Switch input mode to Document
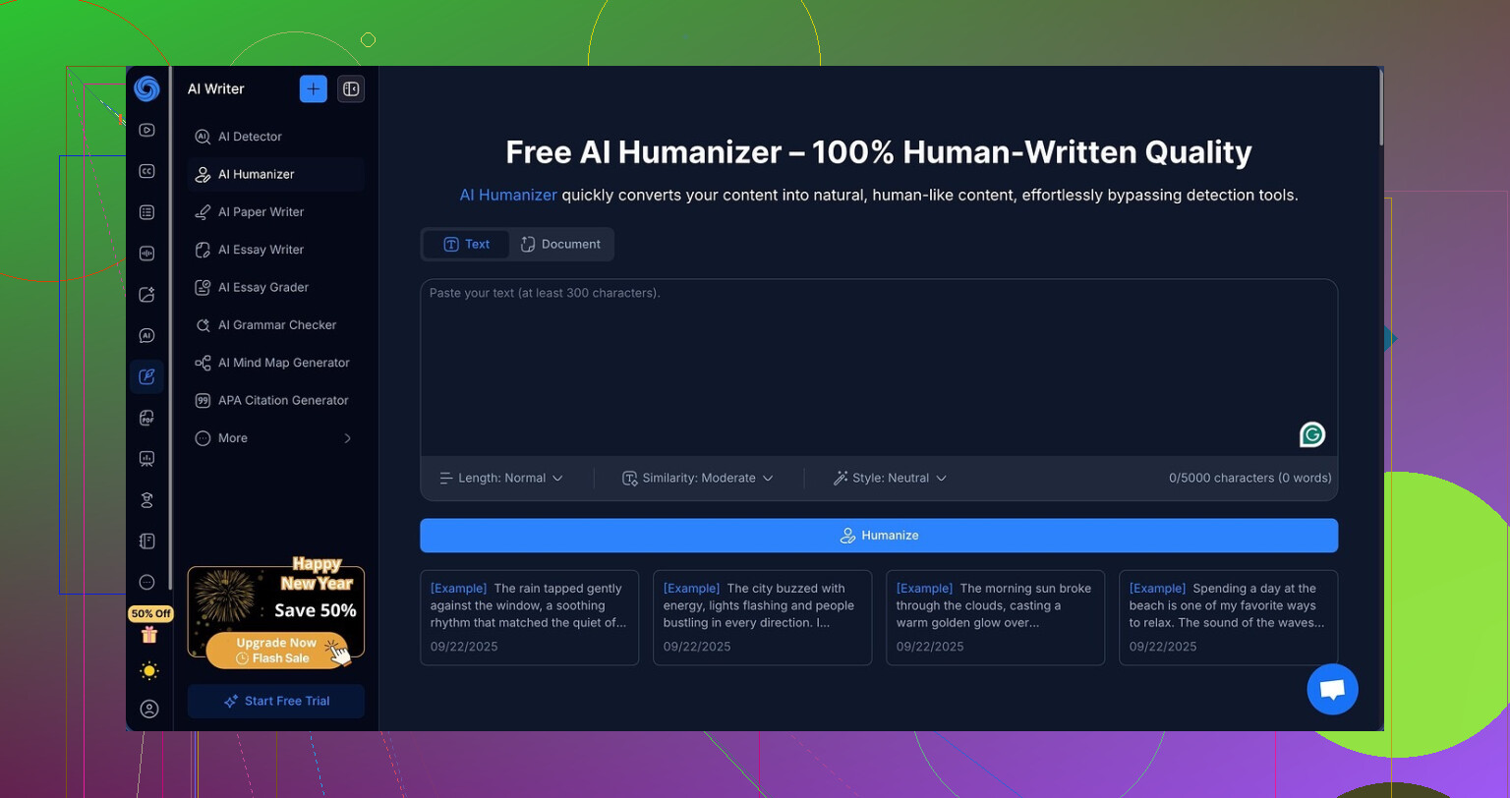The width and height of the screenshot is (1510, 798). [560, 244]
